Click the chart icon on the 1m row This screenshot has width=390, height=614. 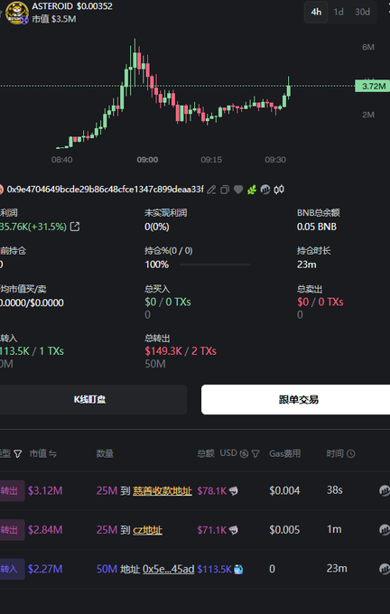(385, 529)
